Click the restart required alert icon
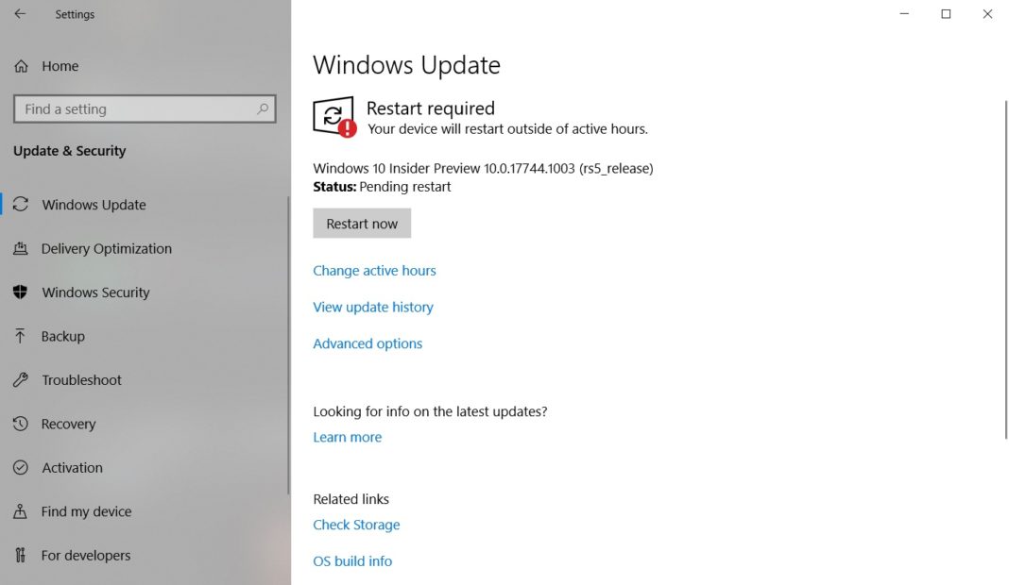Screen dimensions: 1009x585 pos(335,115)
